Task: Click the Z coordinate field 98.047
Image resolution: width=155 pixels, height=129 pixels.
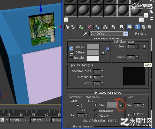Action: pyautogui.click(x=57, y=120)
